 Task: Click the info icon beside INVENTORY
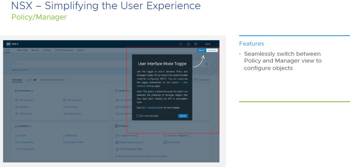point(30,126)
